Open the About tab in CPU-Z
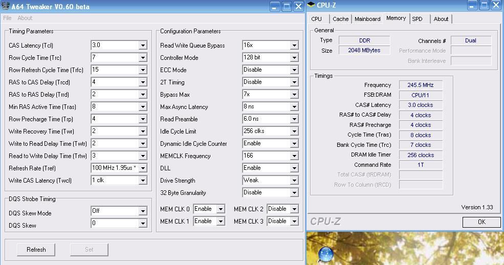 click(x=441, y=19)
